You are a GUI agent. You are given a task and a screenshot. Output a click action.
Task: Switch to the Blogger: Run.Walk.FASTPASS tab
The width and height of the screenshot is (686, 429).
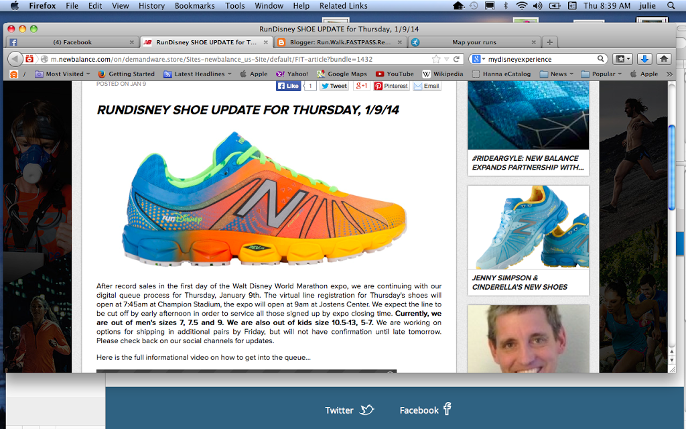tap(340, 42)
